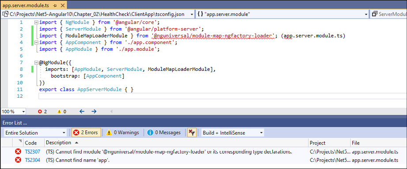Toggle the 2 Errors filter

(x=86, y=133)
